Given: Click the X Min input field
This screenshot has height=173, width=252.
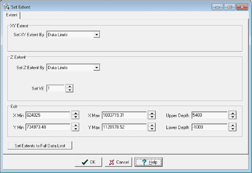Looking at the screenshot, I should point(48,115).
